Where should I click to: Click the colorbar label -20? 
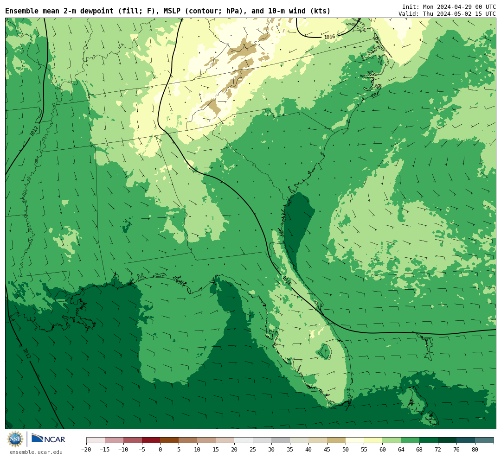pyautogui.click(x=86, y=449)
